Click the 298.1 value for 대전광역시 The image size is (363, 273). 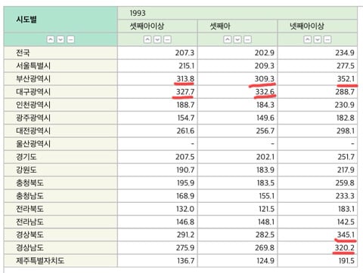(346, 131)
